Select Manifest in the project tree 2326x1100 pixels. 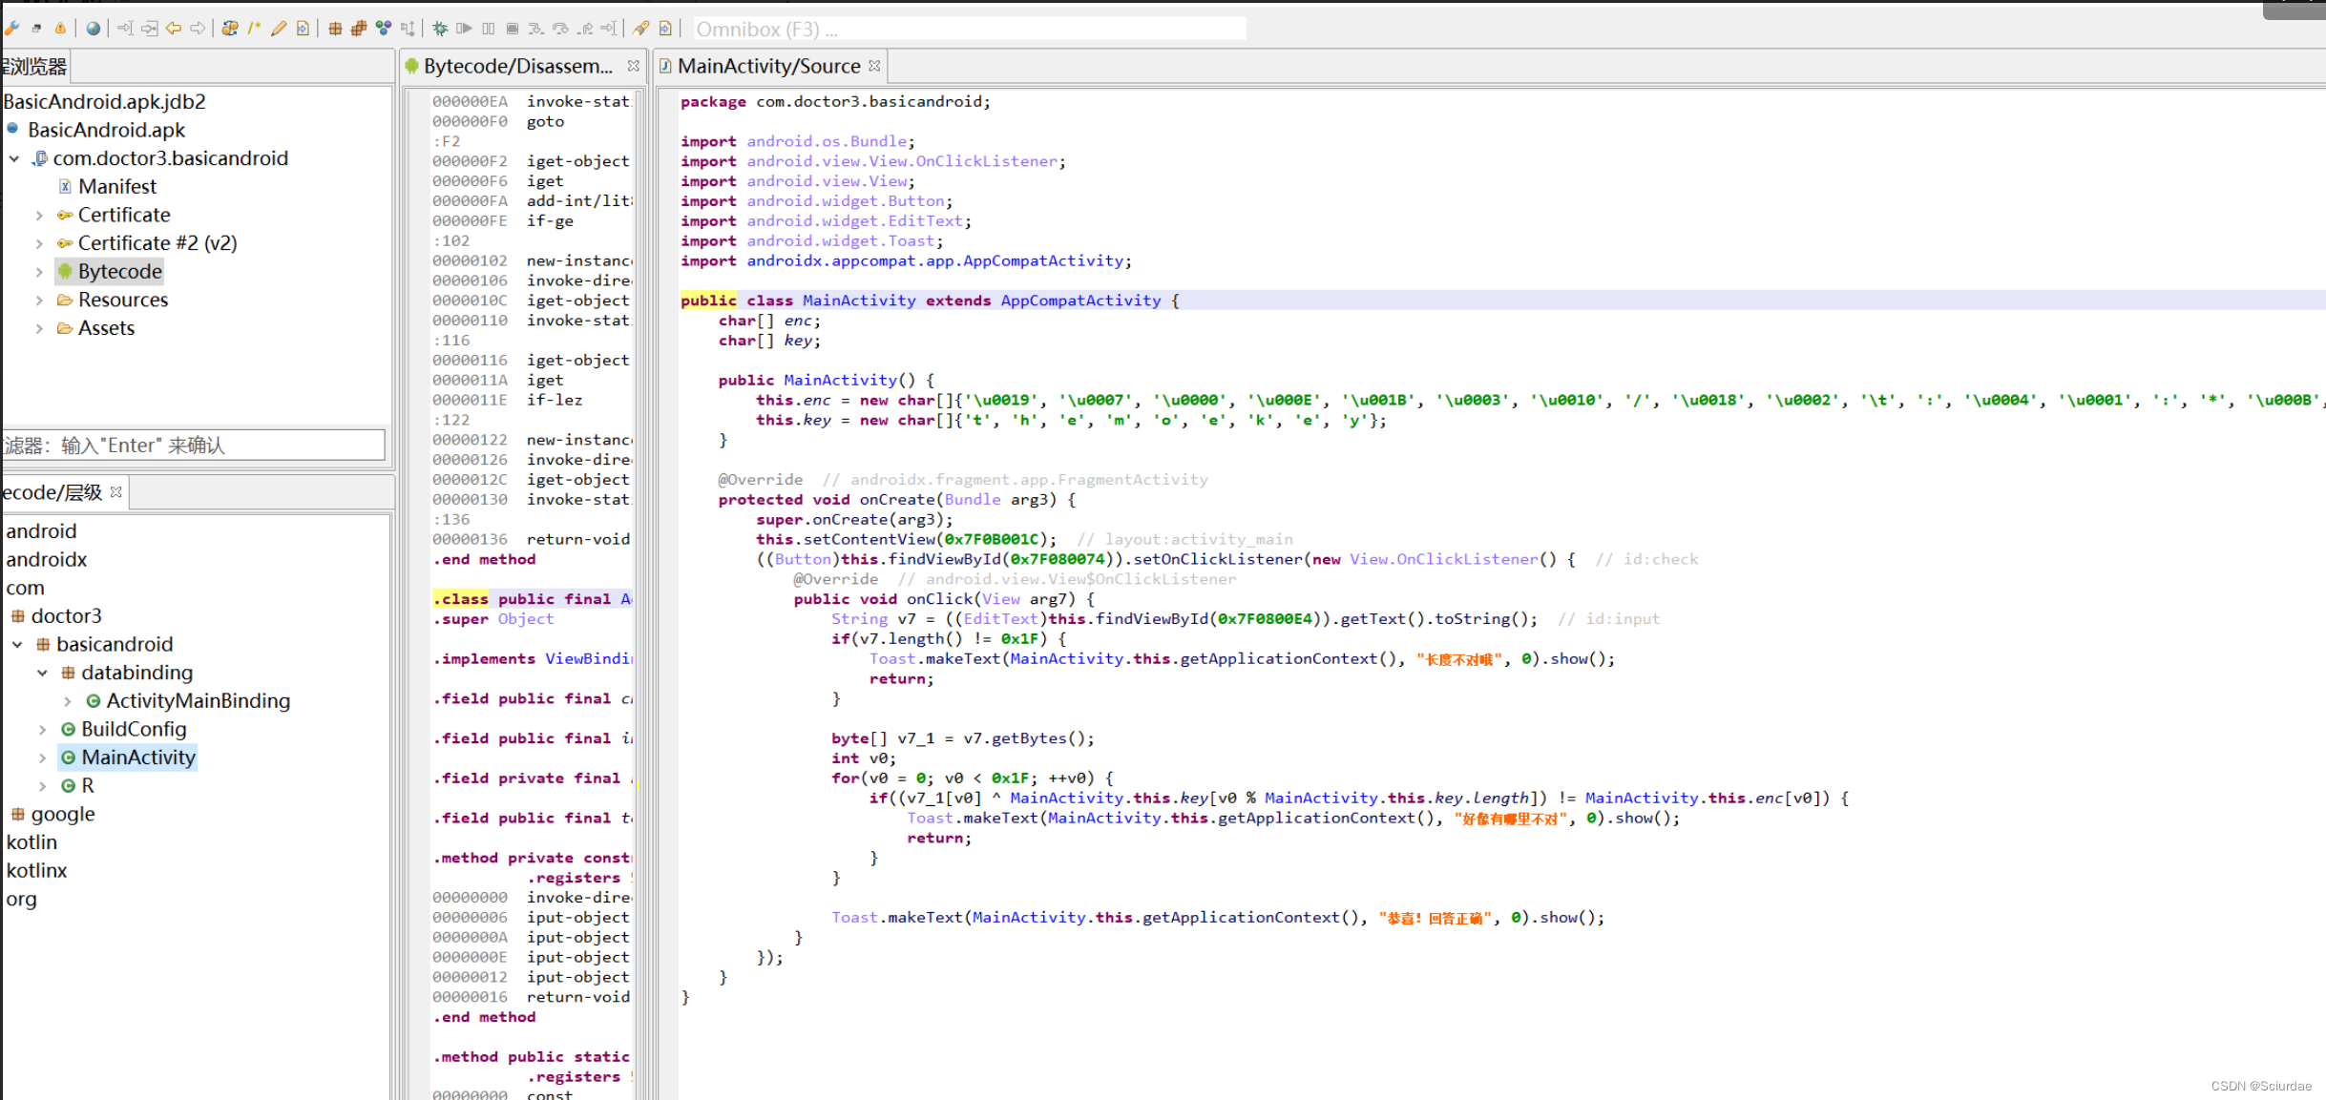pyautogui.click(x=116, y=187)
